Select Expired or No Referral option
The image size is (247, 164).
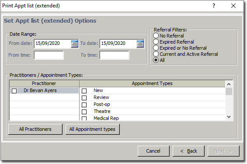[x=156, y=48]
